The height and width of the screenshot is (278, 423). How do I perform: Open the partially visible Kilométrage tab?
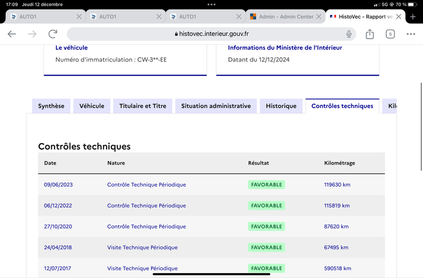(390, 106)
